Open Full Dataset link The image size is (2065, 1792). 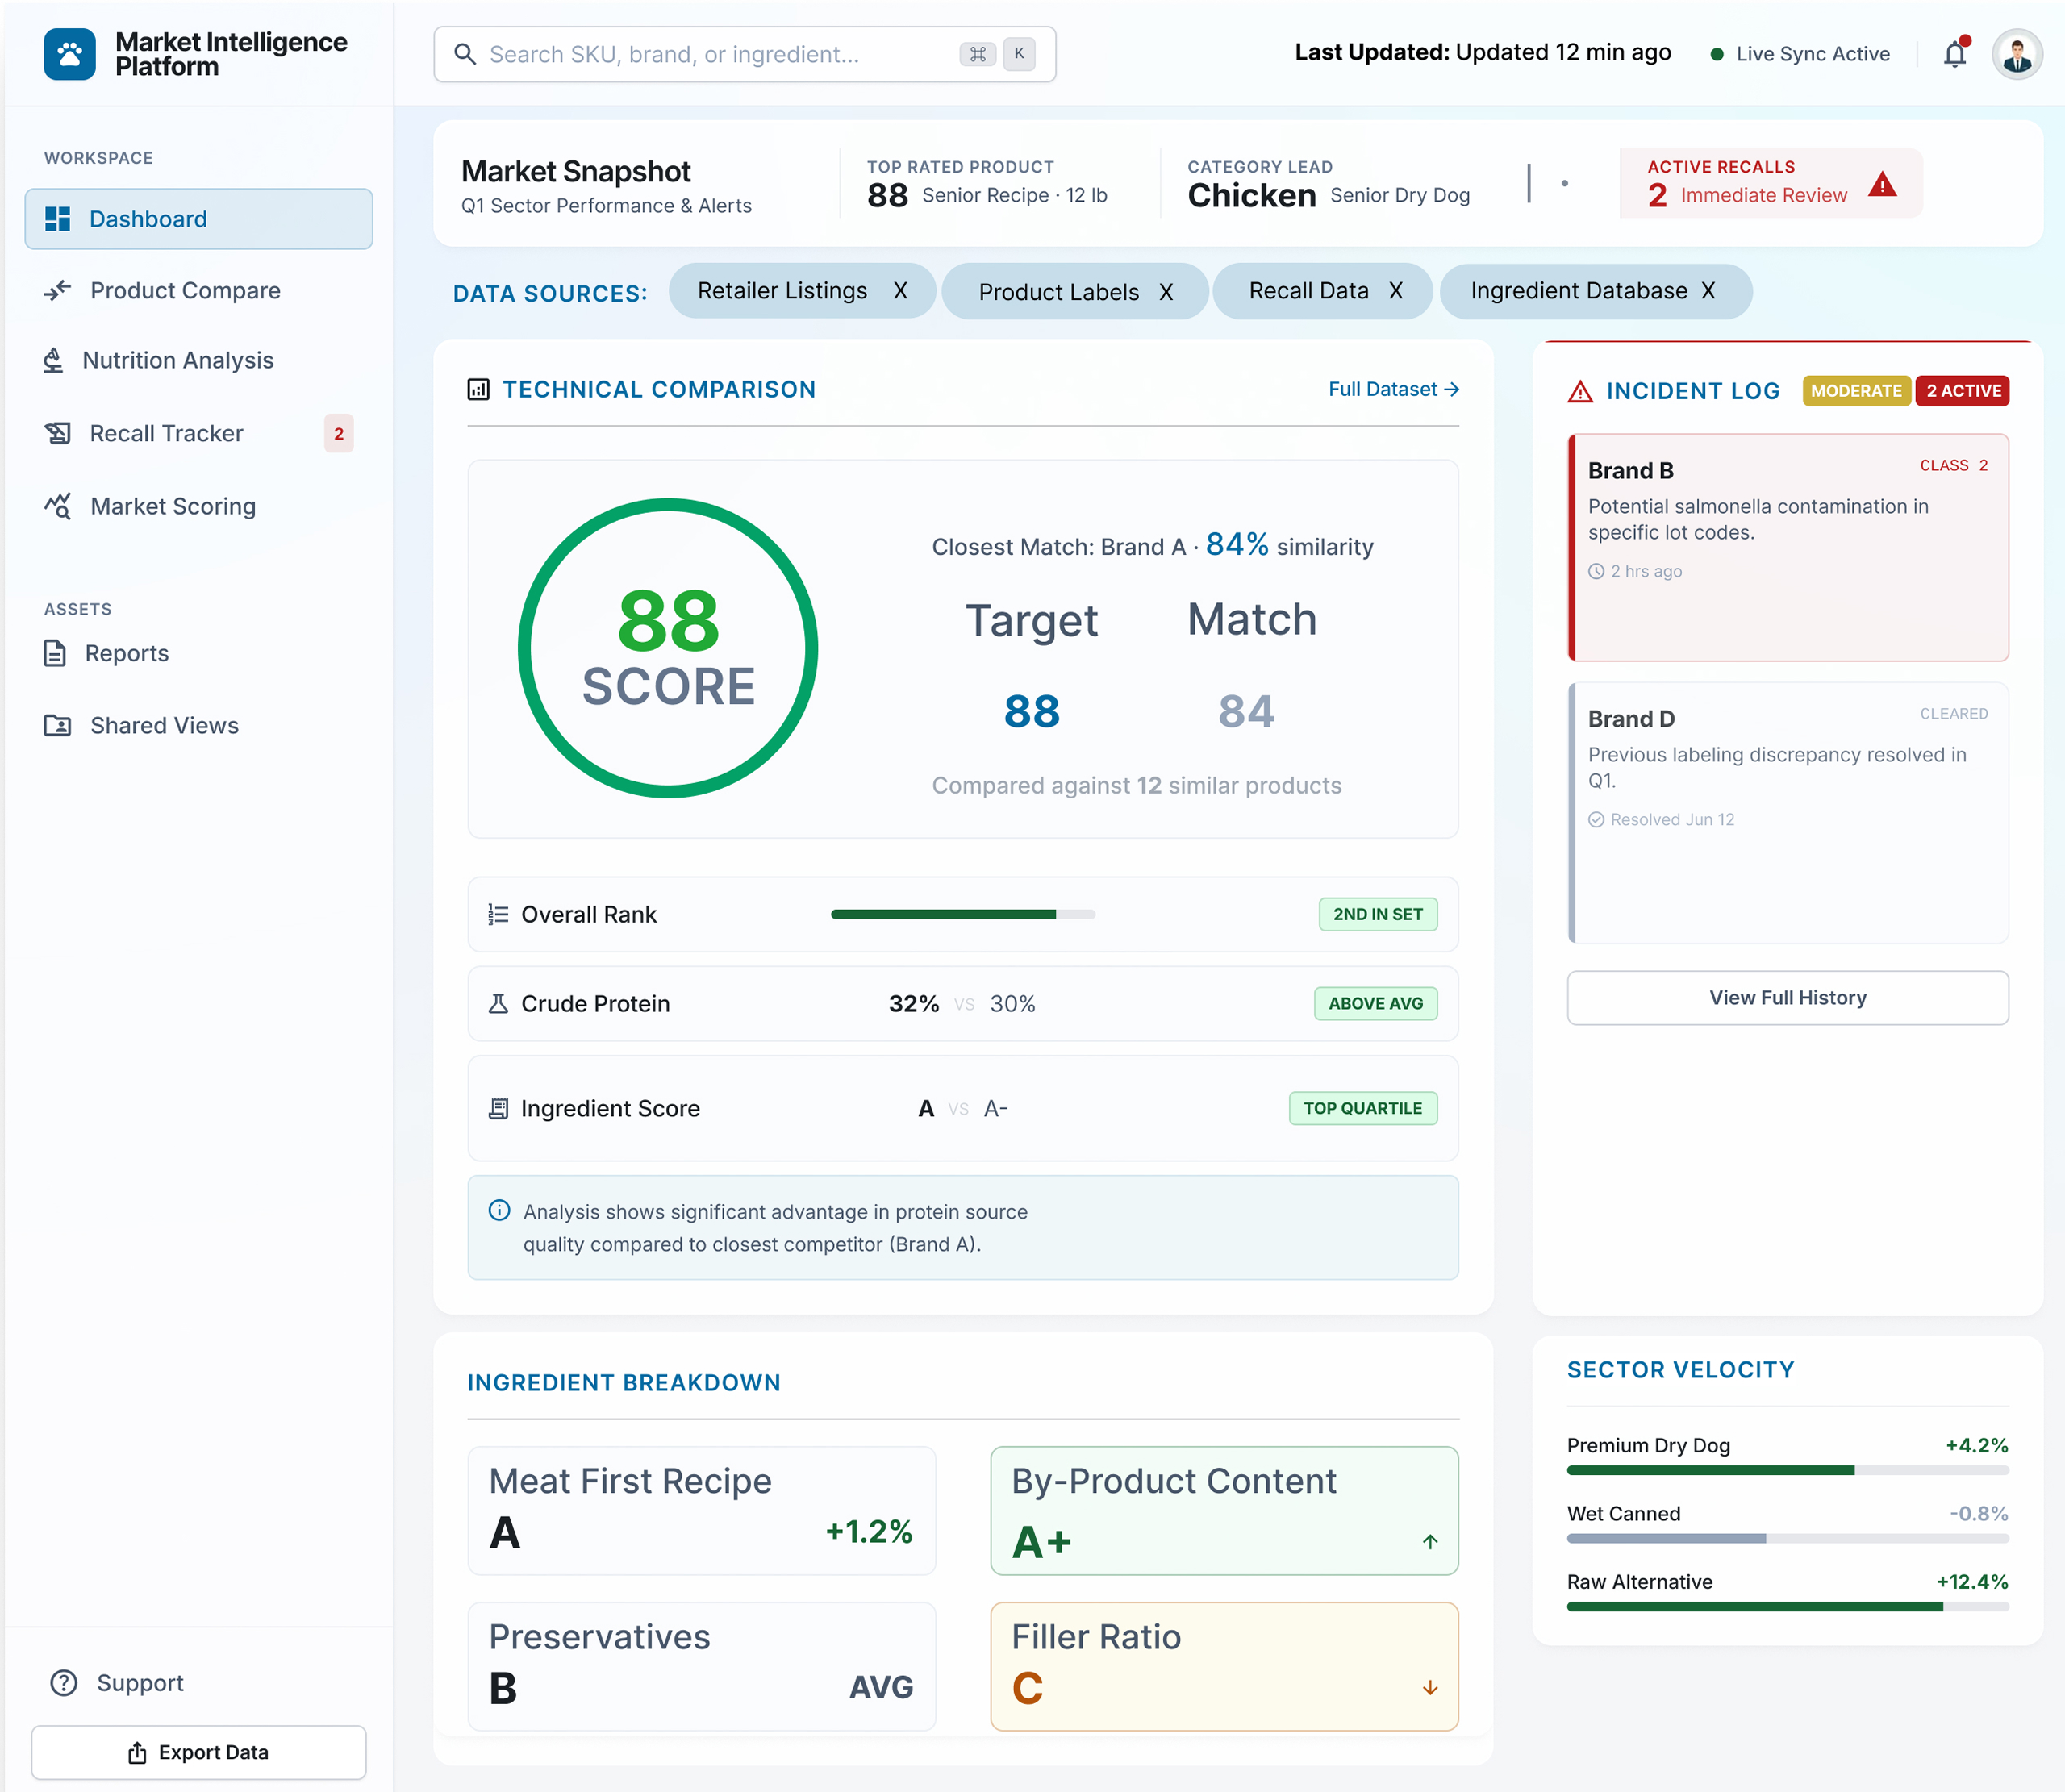[x=1394, y=389]
